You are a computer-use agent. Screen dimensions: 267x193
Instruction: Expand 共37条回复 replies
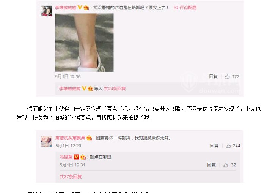(71, 176)
